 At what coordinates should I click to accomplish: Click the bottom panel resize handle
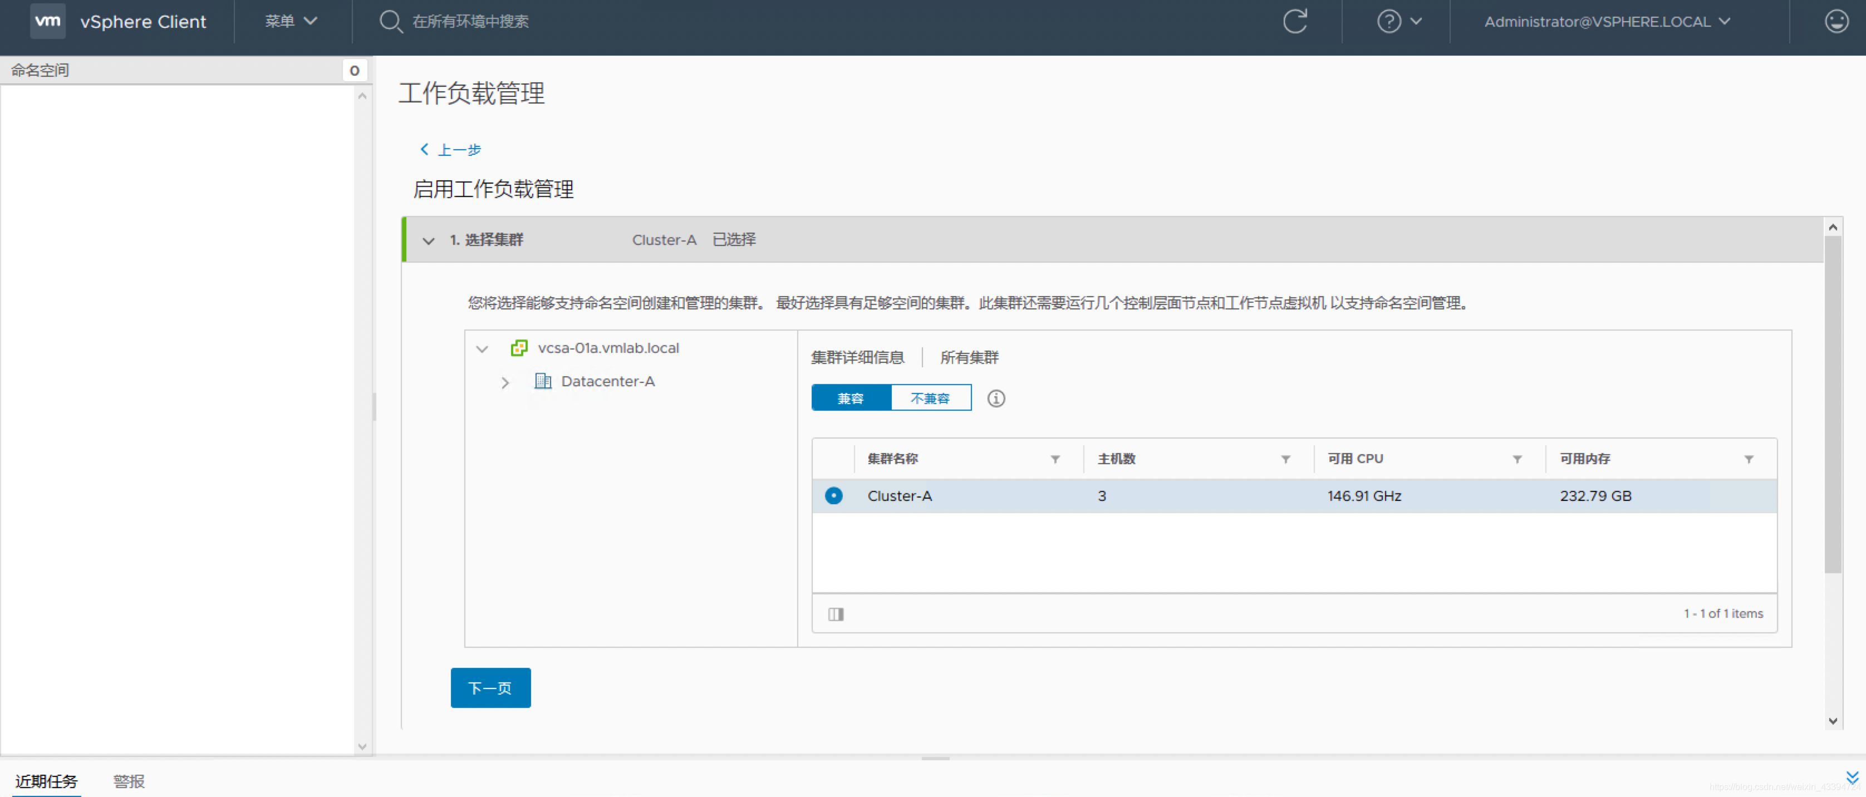[x=935, y=759]
